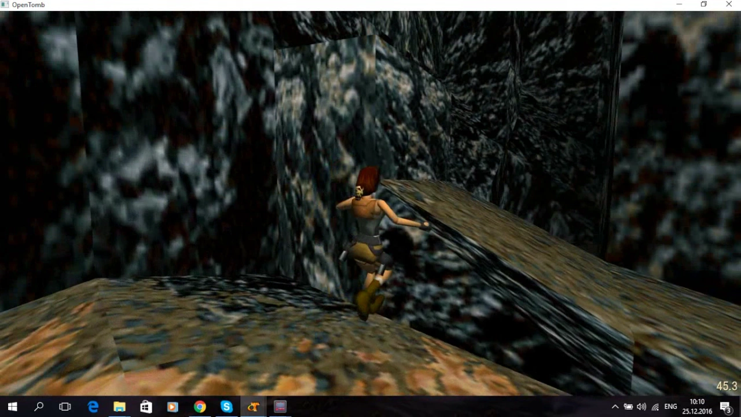Switch to the dark red taskbar app
The image size is (741, 417).
(x=280, y=407)
